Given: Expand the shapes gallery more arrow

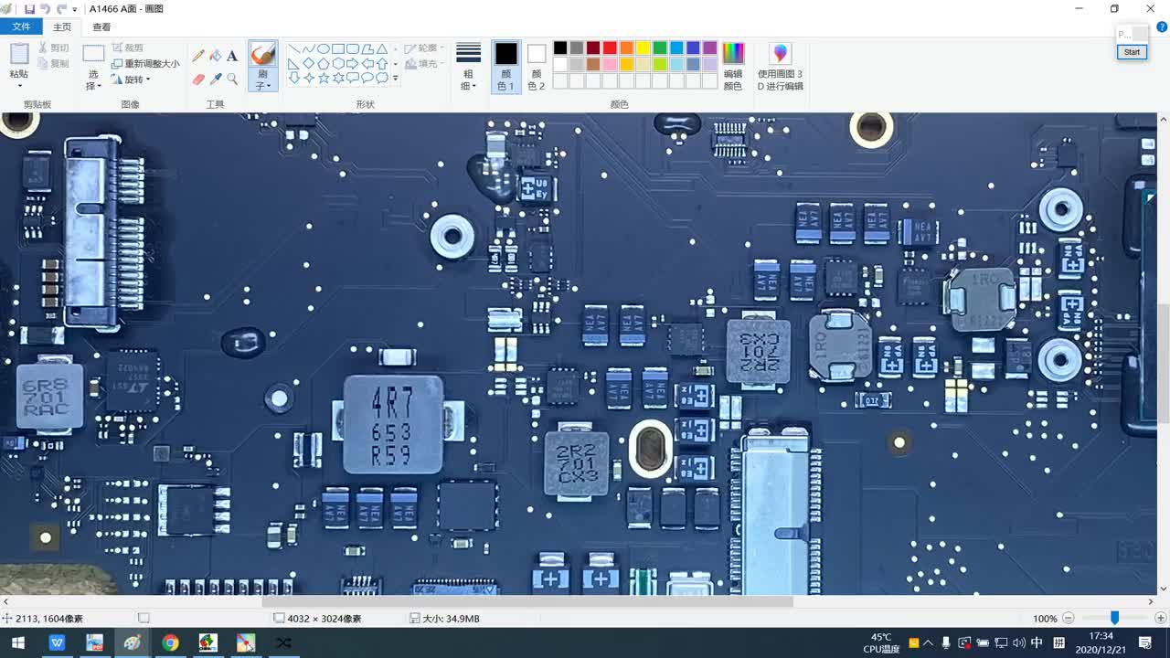Looking at the screenshot, I should tap(395, 79).
